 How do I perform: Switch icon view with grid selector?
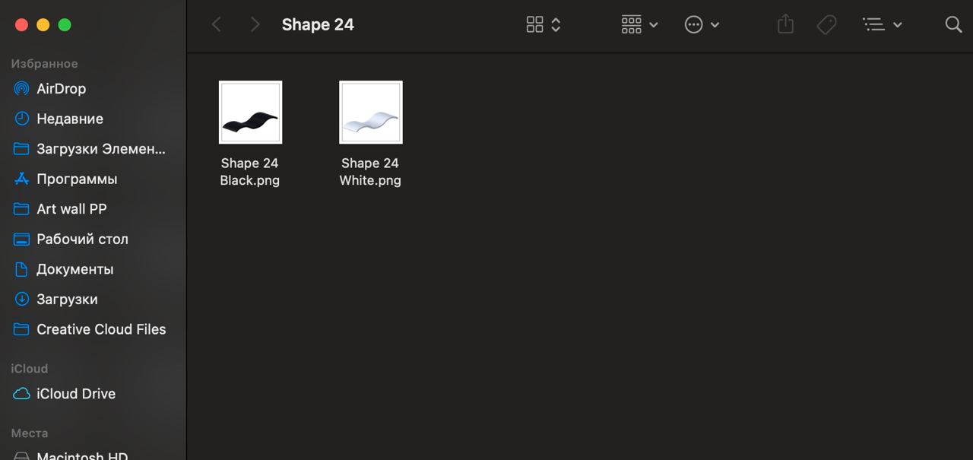tap(544, 25)
